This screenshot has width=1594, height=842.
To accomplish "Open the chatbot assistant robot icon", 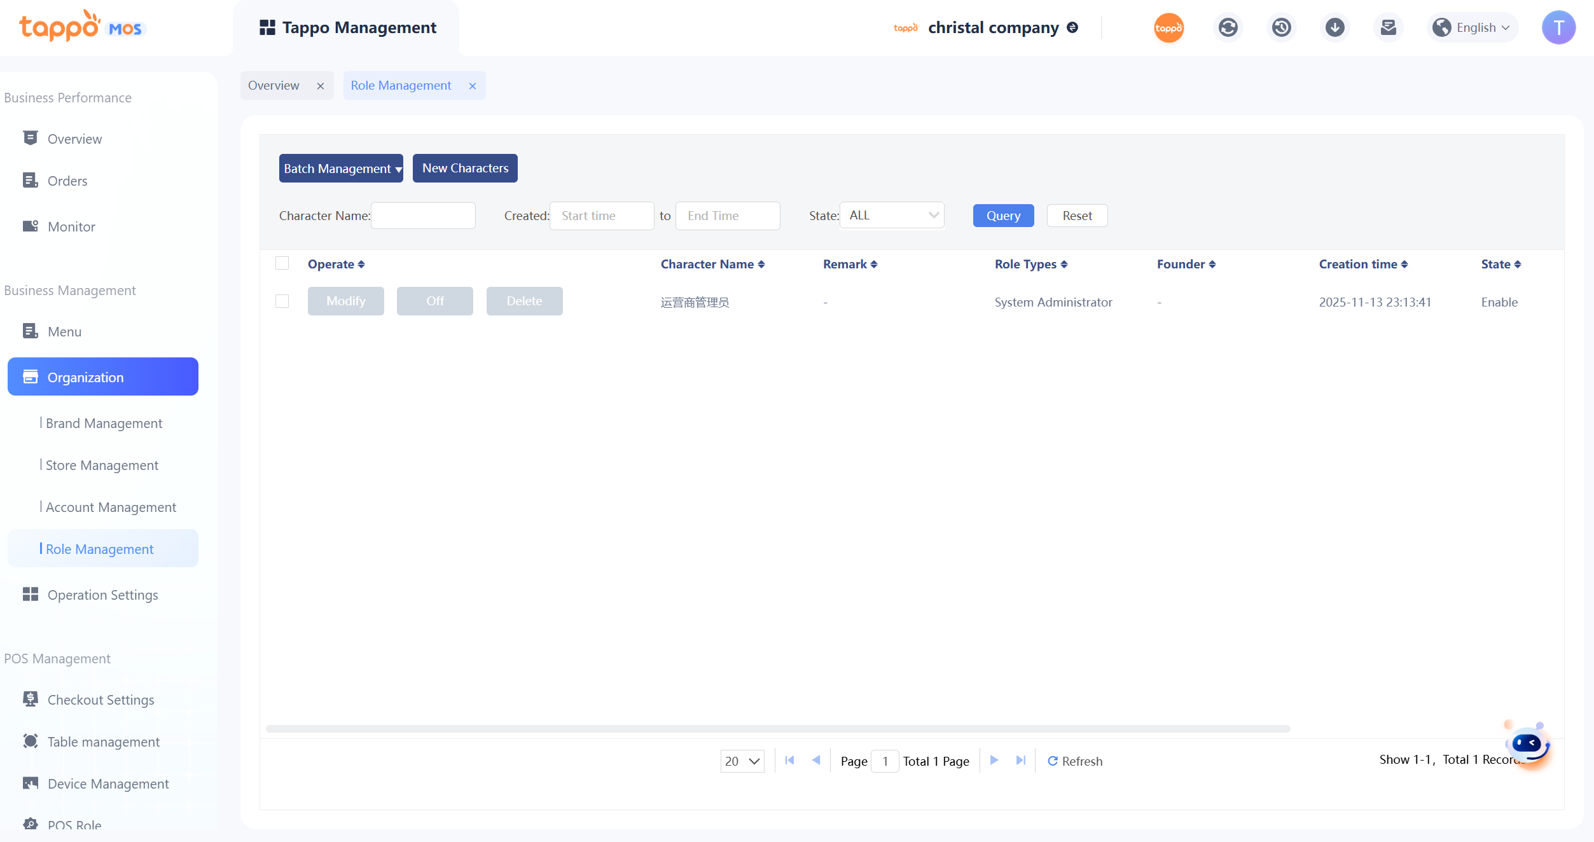I will point(1528,745).
